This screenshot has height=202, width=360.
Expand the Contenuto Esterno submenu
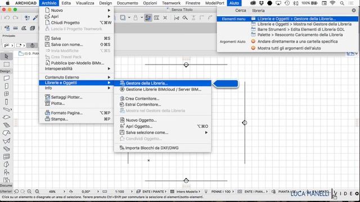click(x=76, y=77)
